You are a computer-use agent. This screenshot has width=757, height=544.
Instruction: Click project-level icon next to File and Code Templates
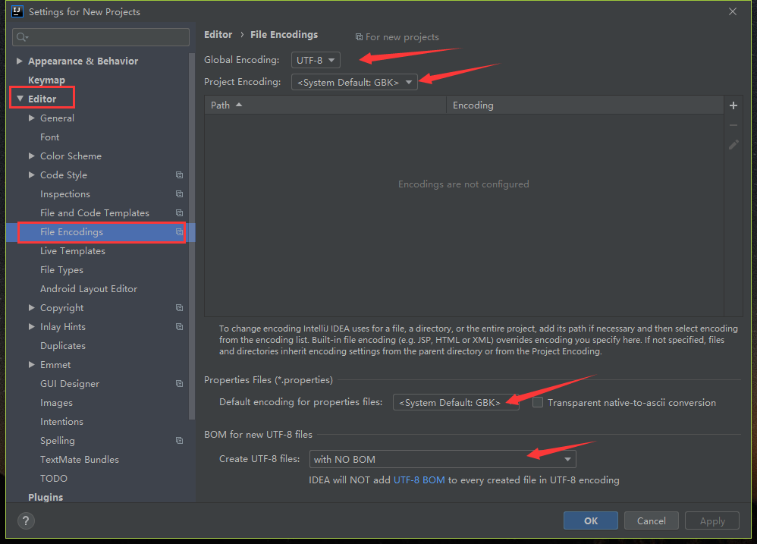[179, 212]
